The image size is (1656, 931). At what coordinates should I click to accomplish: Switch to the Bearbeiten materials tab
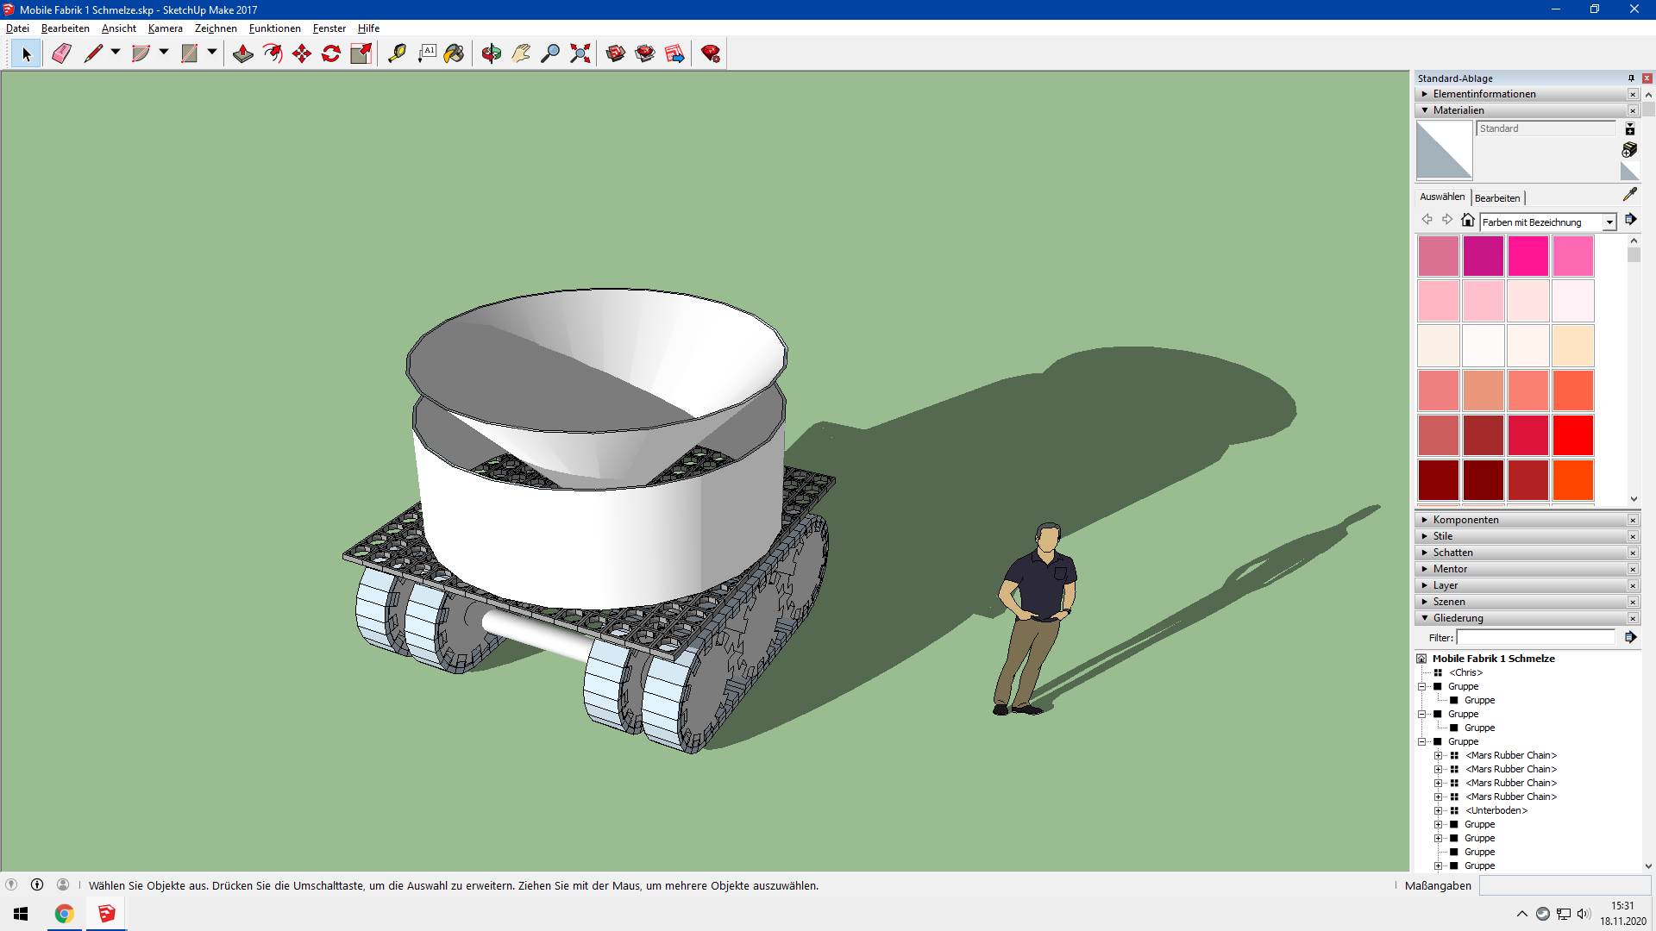1497,197
